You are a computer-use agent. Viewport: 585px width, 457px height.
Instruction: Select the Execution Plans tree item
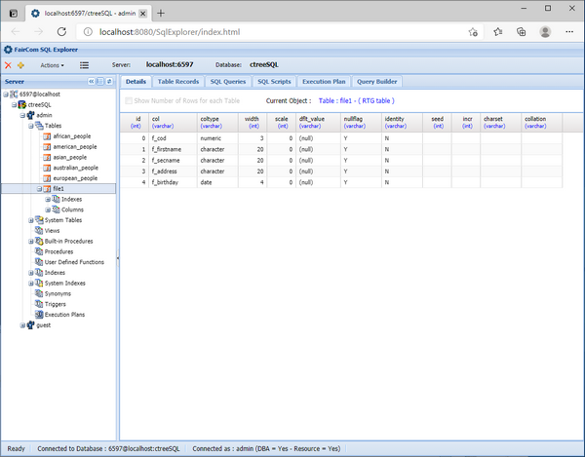pyautogui.click(x=64, y=315)
